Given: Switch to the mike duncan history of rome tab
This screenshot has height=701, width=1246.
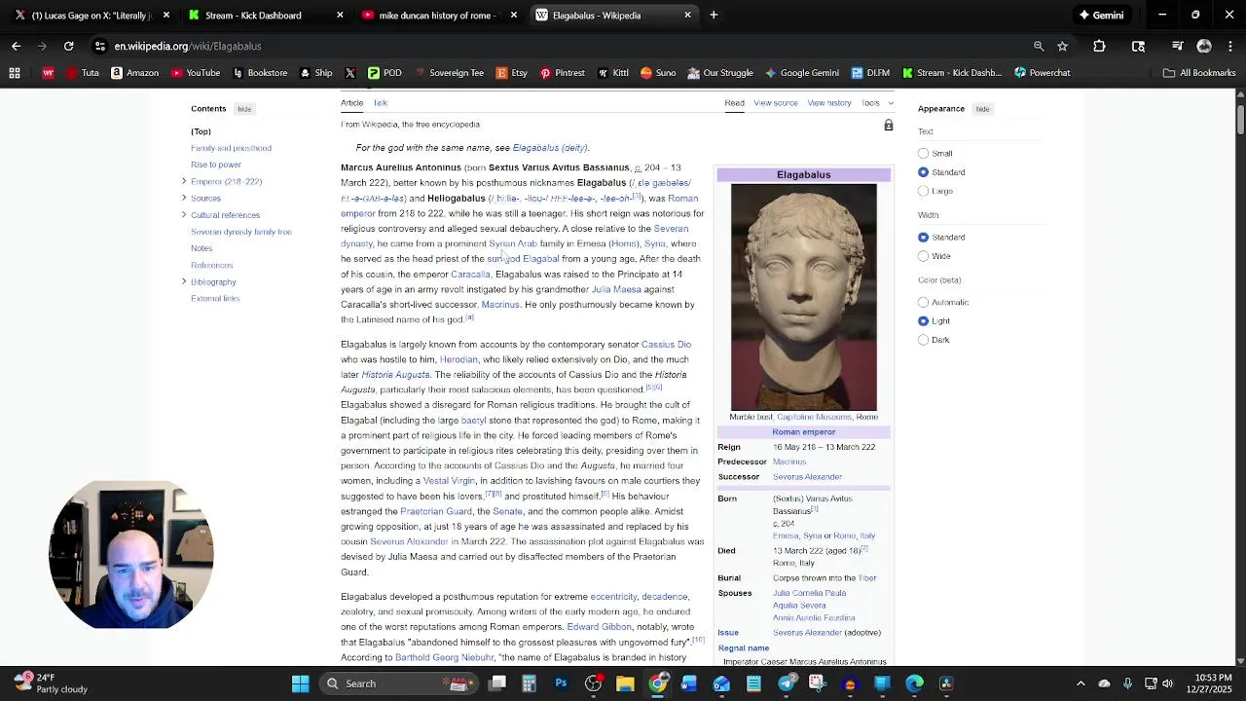Looking at the screenshot, I should click(x=438, y=15).
